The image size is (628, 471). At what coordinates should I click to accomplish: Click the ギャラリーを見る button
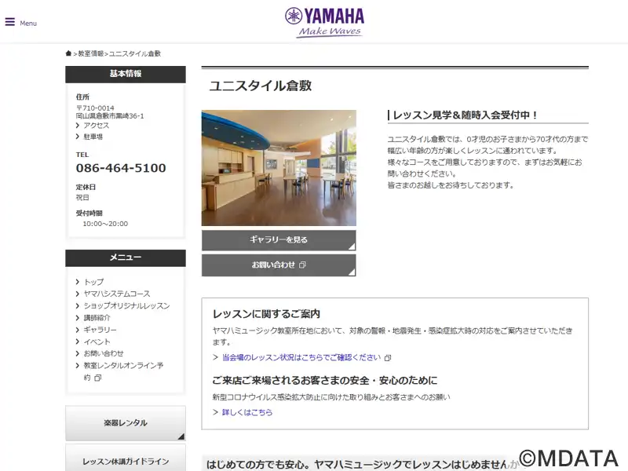click(x=279, y=240)
